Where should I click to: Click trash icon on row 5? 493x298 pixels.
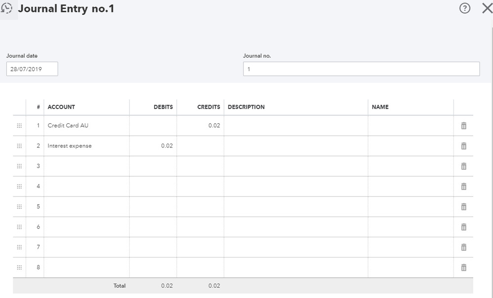pyautogui.click(x=463, y=207)
